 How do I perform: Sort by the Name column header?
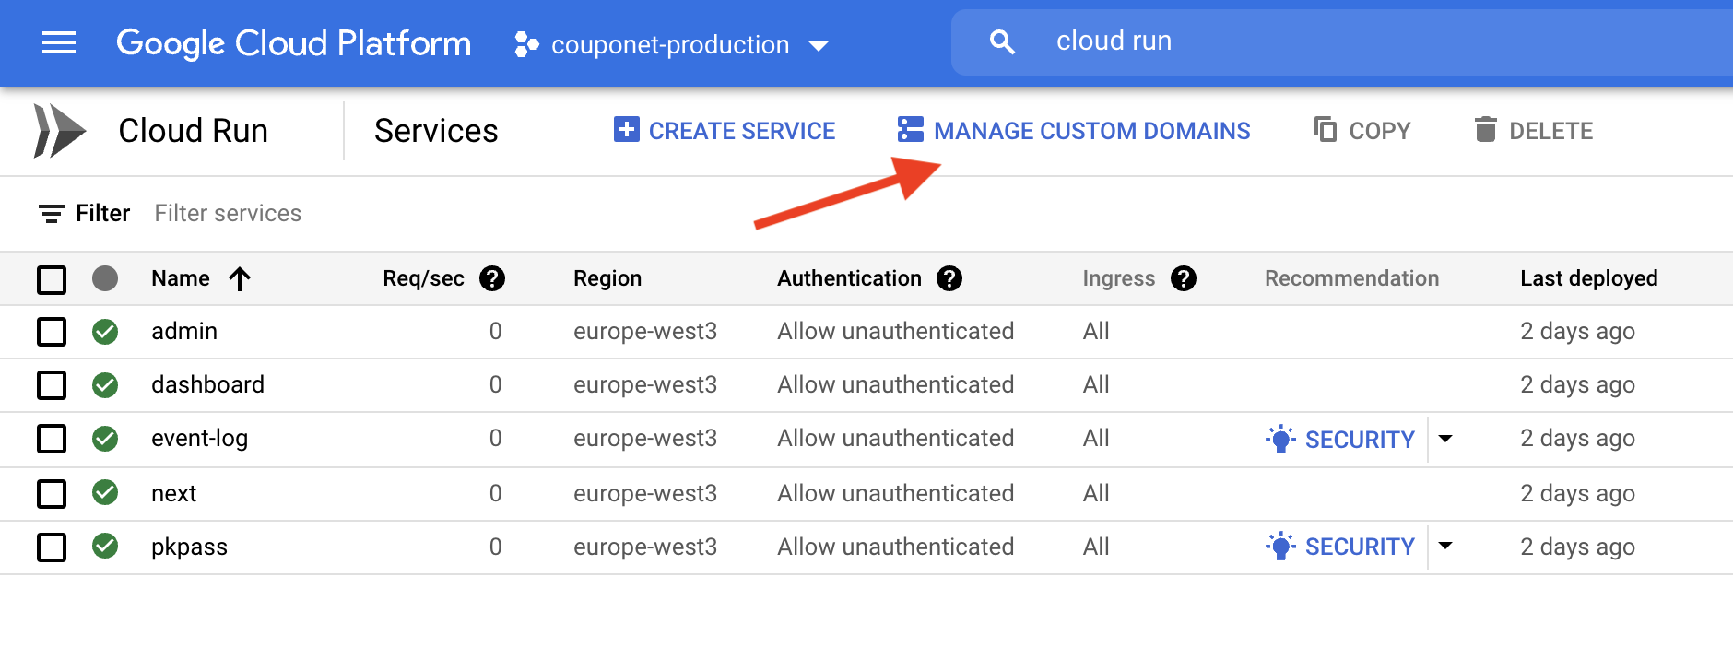[x=181, y=278]
